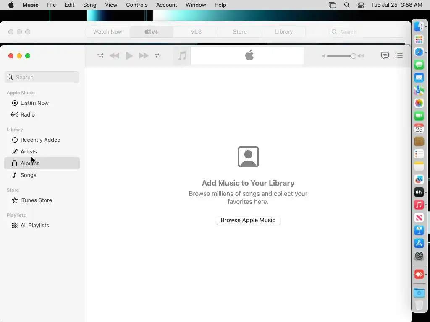Open Finder from the Dock
The height and width of the screenshot is (322, 430).
[419, 26]
